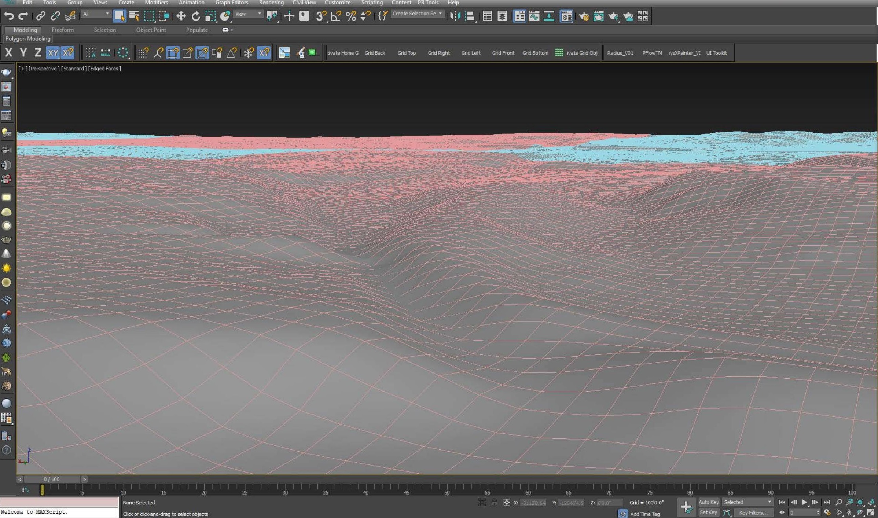Open the View reference coordinate dropdown
This screenshot has width=878, height=518.
pyautogui.click(x=248, y=14)
